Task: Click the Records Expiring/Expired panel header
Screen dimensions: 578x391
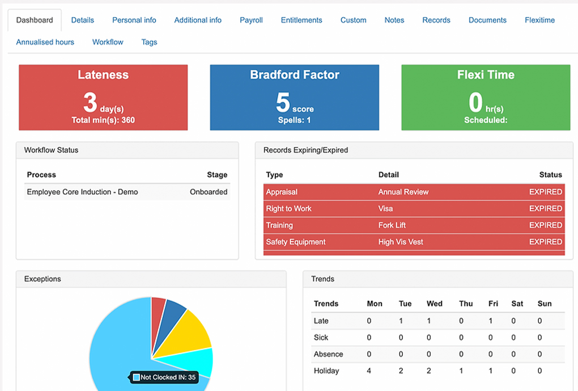Action: coord(414,150)
